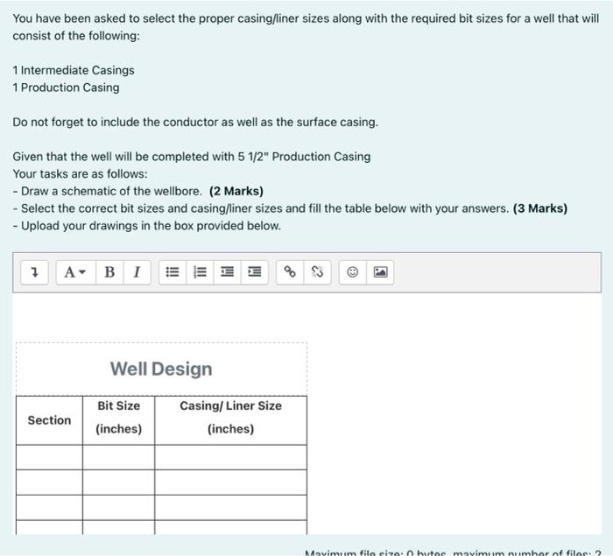Insert an unordered bullet list
Screen dimensions: 613x556
173,272
